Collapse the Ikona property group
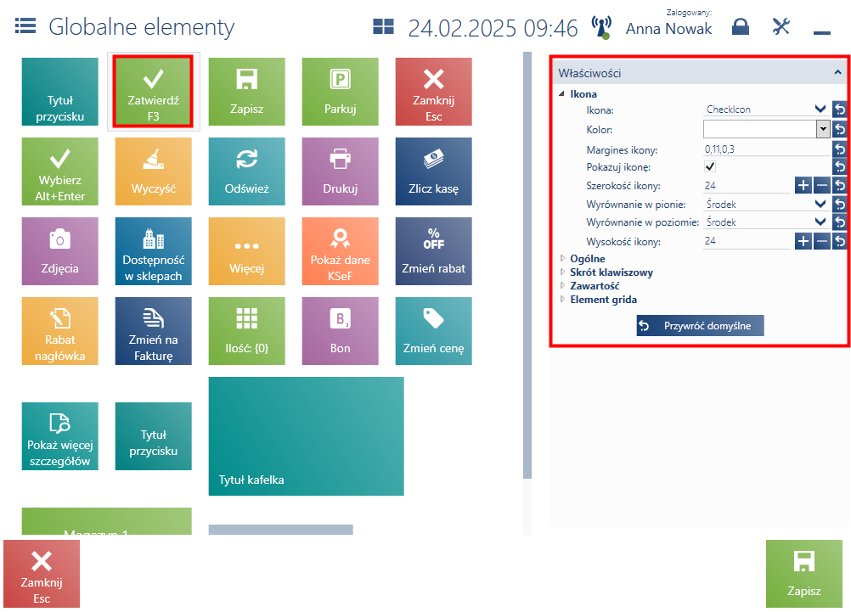The height and width of the screenshot is (612, 851). [561, 94]
